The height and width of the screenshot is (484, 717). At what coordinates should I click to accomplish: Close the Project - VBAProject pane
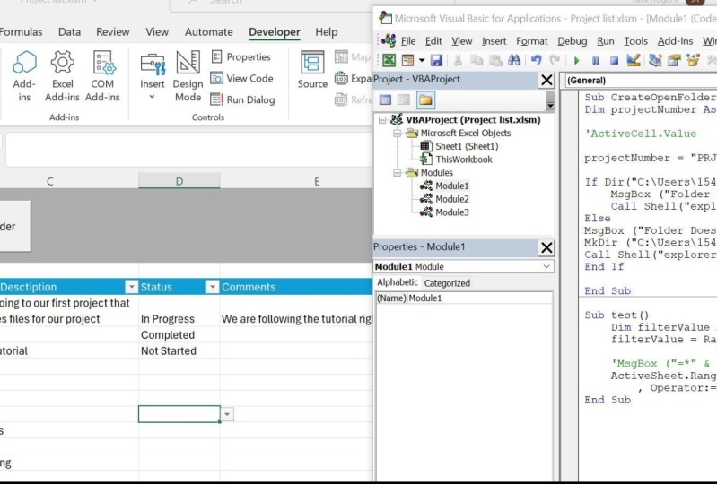point(546,80)
